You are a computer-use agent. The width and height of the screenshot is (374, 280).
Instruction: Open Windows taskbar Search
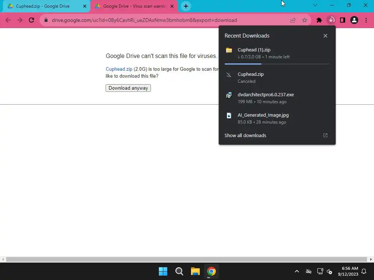pos(179,271)
